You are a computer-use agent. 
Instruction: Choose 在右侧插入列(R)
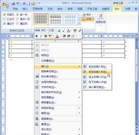pos(97,72)
